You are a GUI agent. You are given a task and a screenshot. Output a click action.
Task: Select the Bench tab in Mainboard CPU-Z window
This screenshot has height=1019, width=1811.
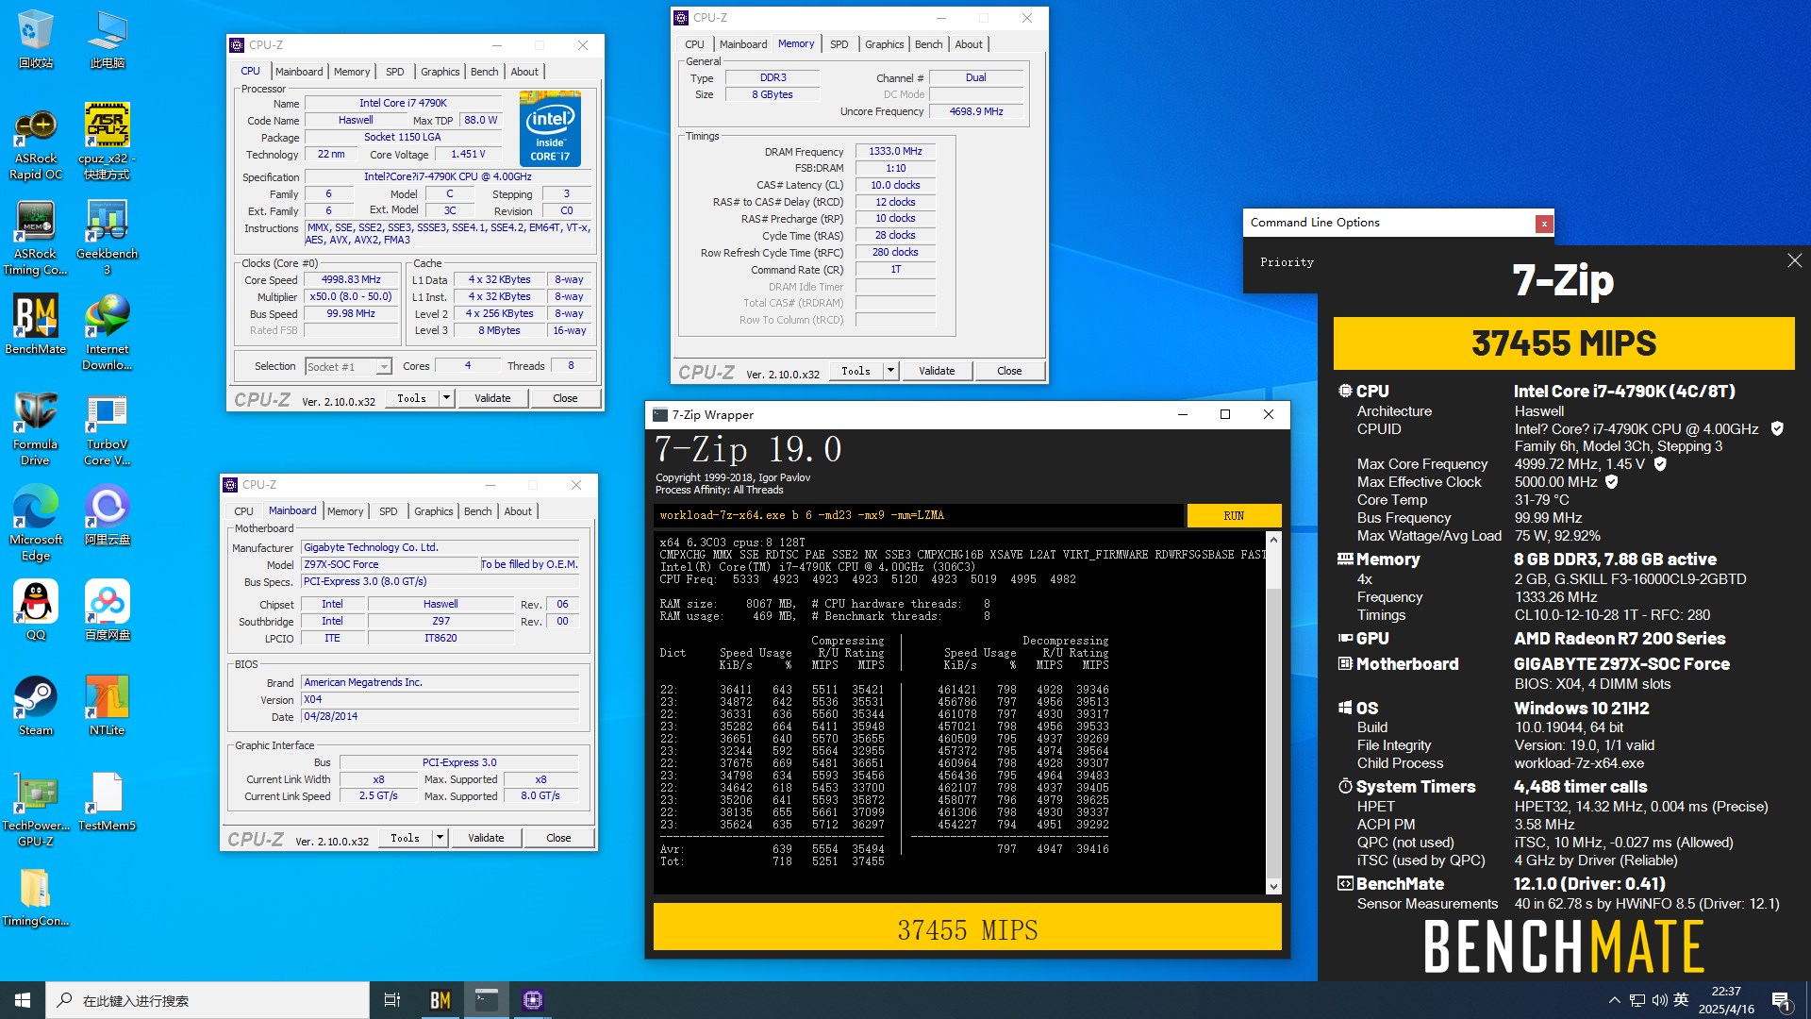coord(478,511)
